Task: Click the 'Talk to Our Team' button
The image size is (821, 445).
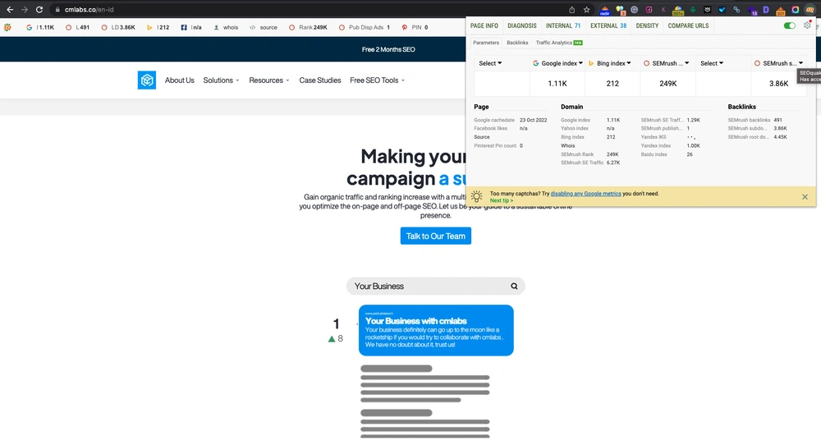Action: click(436, 236)
